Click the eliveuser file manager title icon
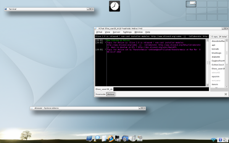 [32, 108]
